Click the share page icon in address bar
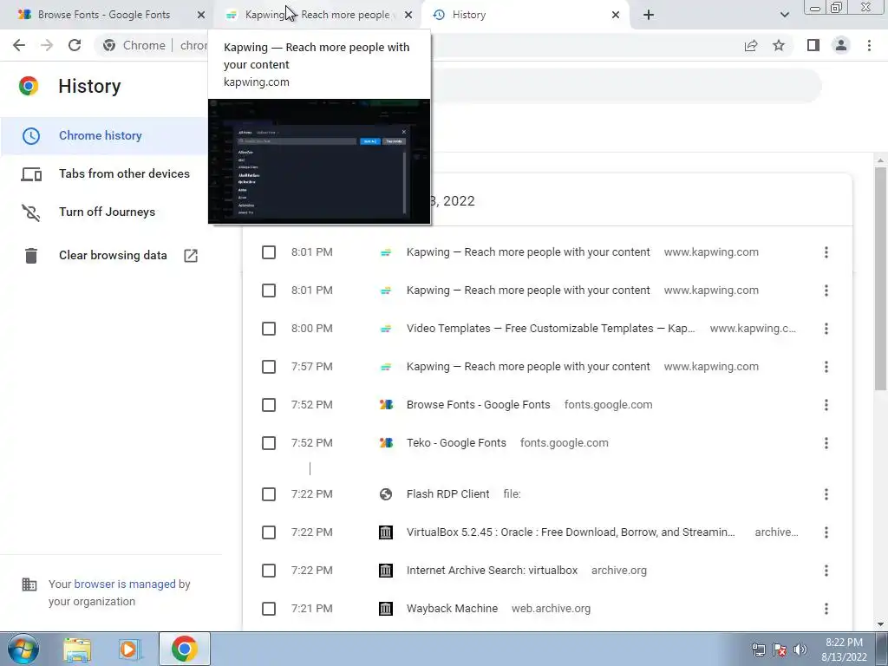The height and width of the screenshot is (666, 888). click(751, 45)
